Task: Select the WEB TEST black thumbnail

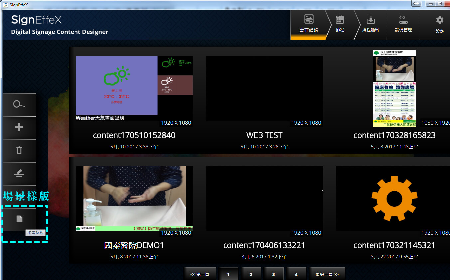Action: point(264,88)
